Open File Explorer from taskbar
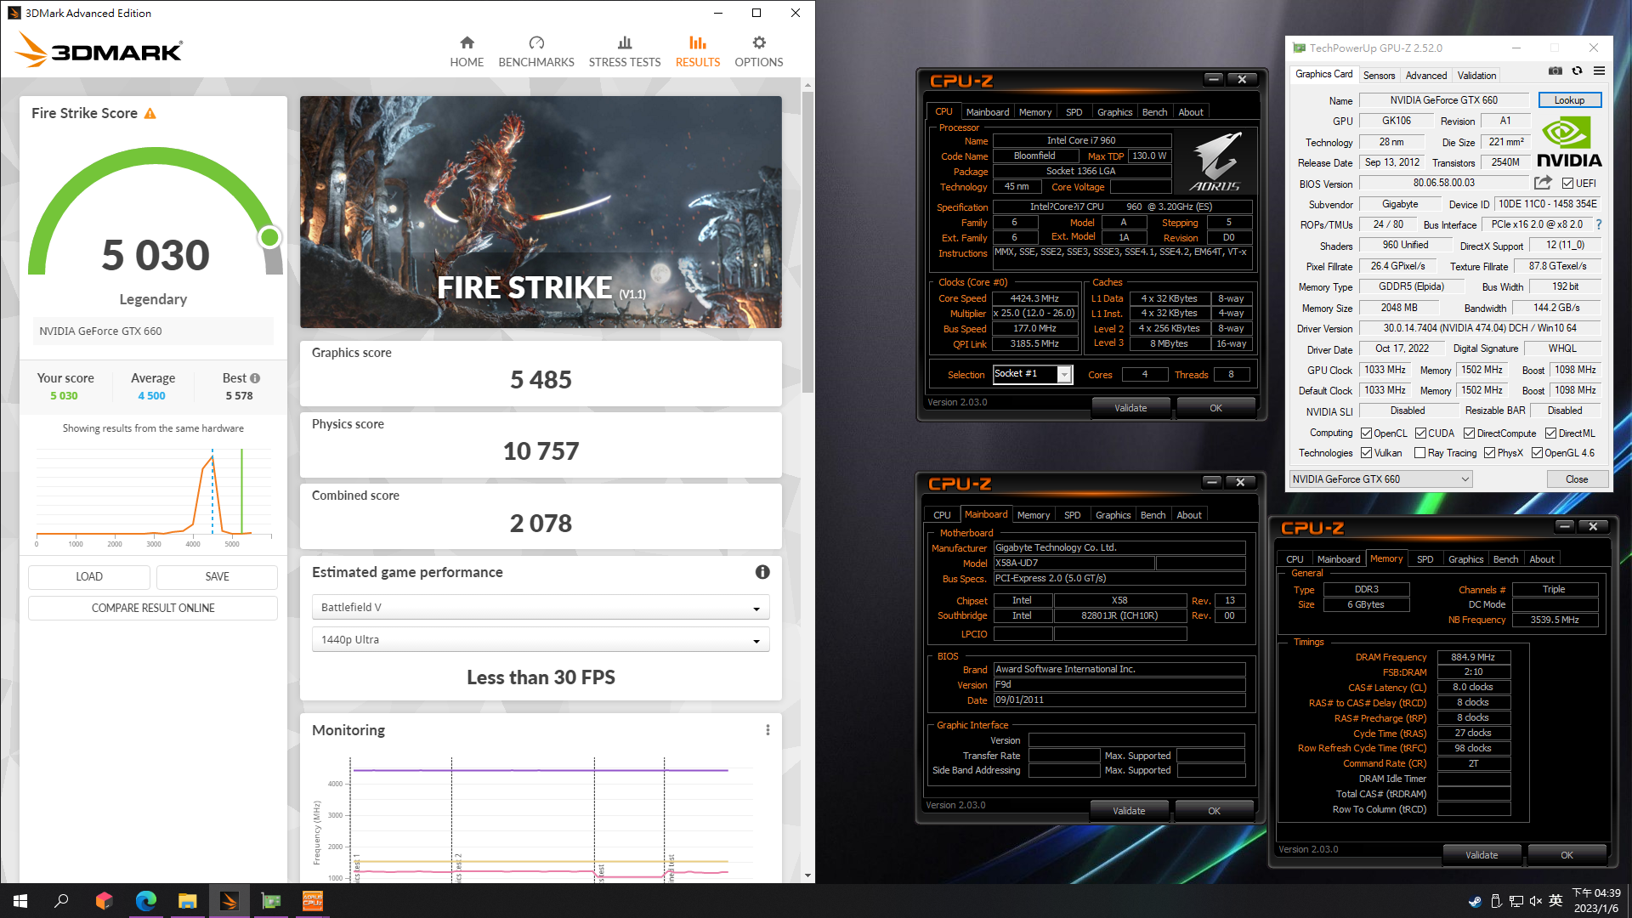This screenshot has height=918, width=1632. (x=187, y=901)
